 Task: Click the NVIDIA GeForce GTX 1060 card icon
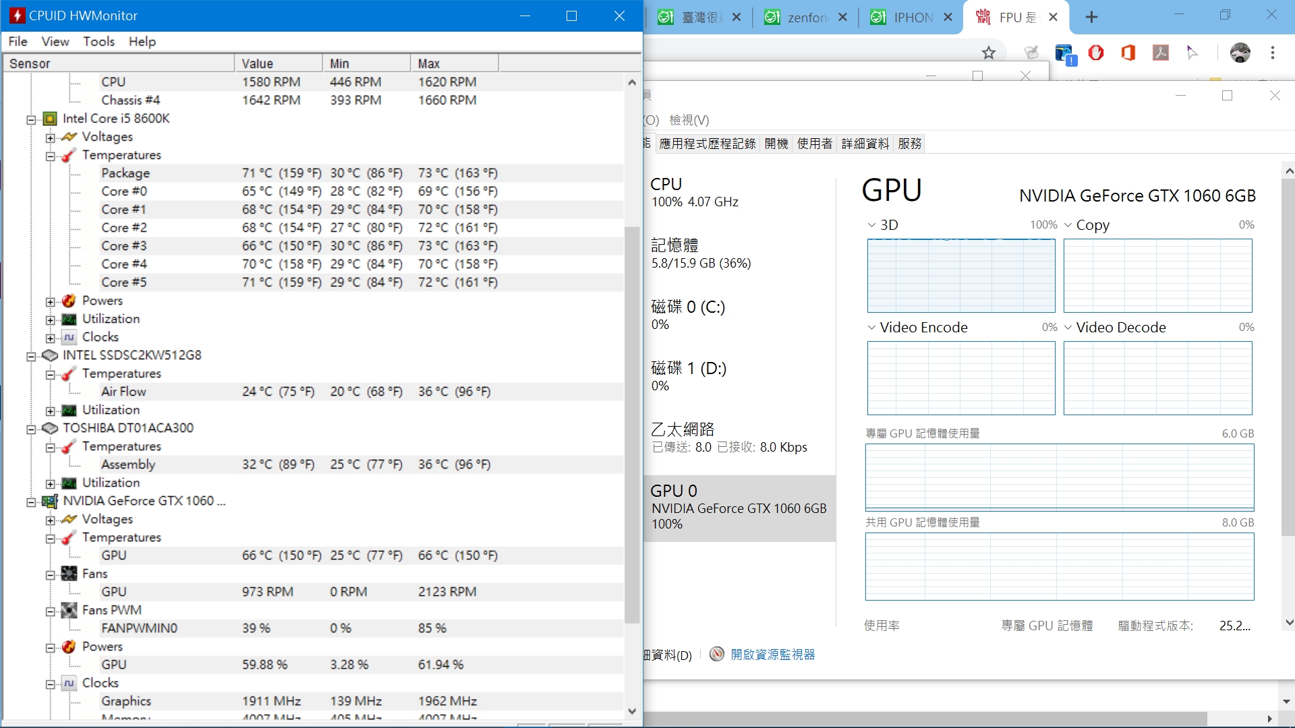tap(50, 501)
